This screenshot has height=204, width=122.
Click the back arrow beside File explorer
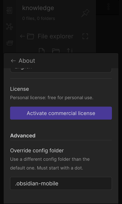point(23,36)
